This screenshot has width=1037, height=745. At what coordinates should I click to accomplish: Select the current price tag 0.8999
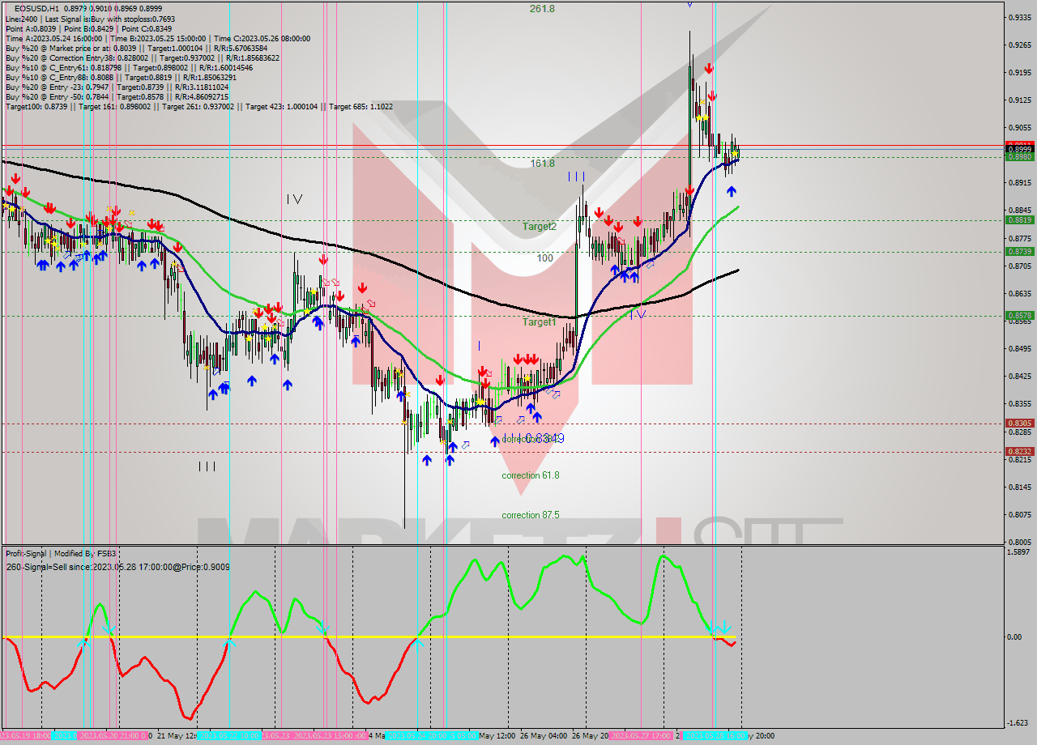[1019, 150]
